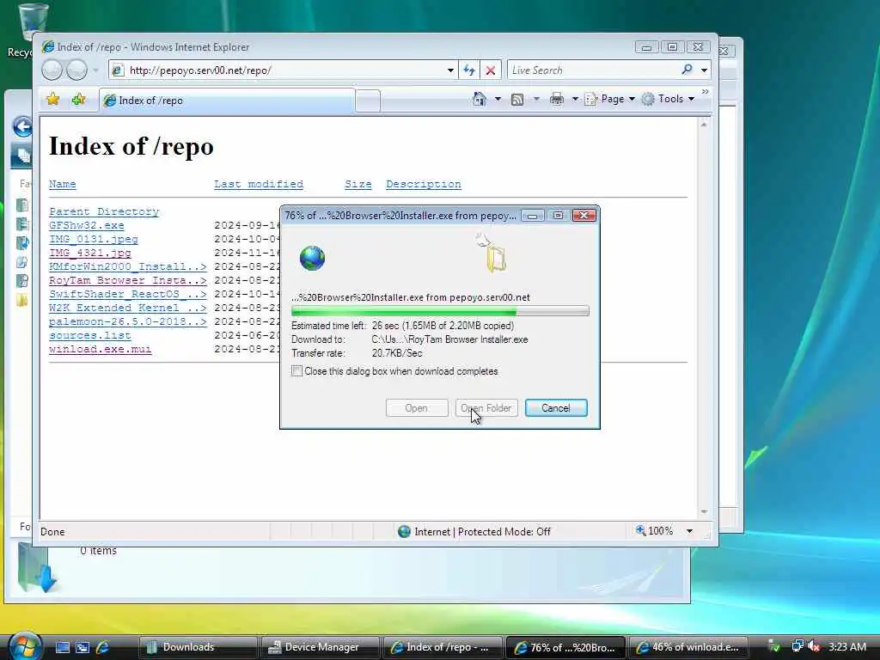Sort listing by Last modified link
This screenshot has width=880, height=660.
pyautogui.click(x=258, y=184)
